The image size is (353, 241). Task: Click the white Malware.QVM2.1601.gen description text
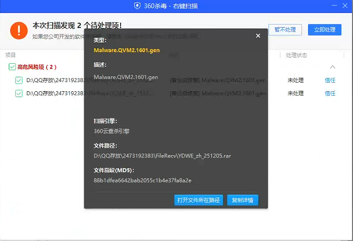tap(126, 77)
